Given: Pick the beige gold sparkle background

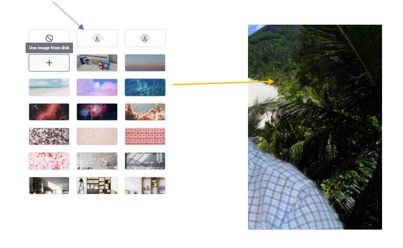Looking at the screenshot, I should [x=97, y=136].
